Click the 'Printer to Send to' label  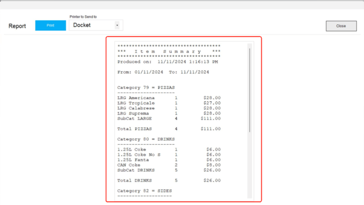coord(83,17)
